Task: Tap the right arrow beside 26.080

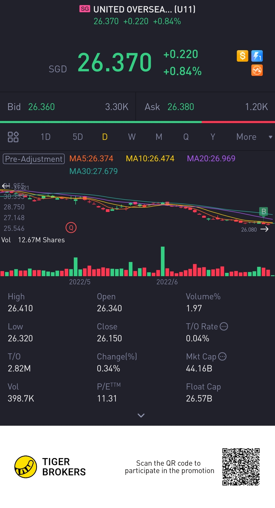Action: pyautogui.click(x=265, y=229)
